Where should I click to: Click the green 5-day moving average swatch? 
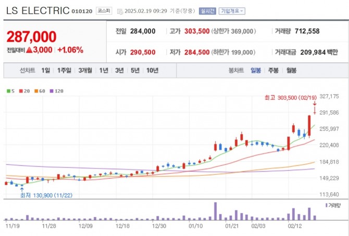pos(9,91)
